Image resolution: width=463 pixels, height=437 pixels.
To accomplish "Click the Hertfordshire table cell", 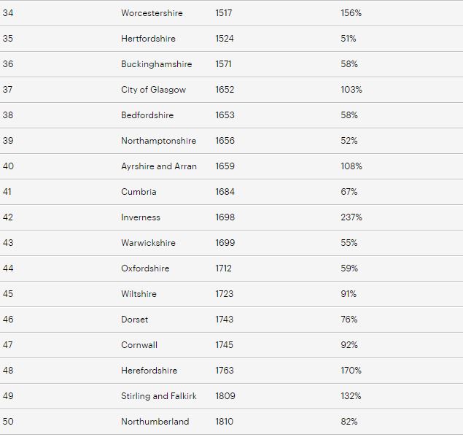I will click(x=148, y=39).
